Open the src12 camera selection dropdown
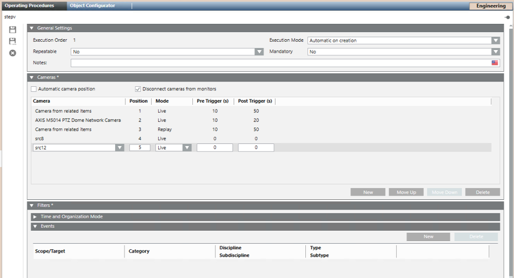The height and width of the screenshot is (278, 514). pos(120,148)
